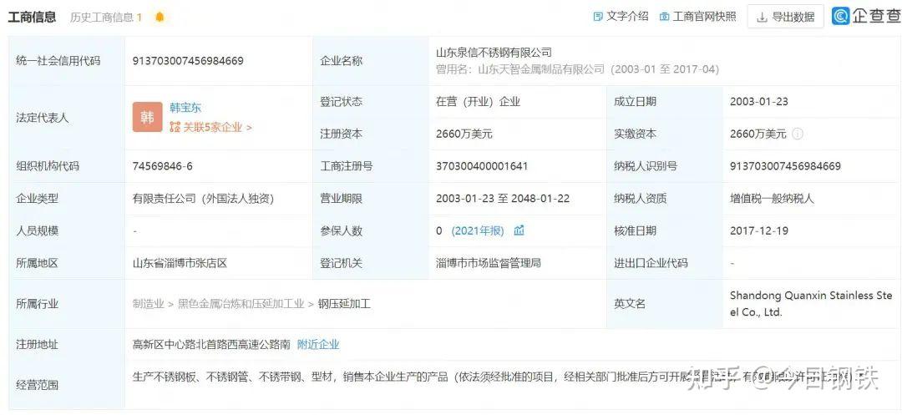Viewport: 902px width, 415px height.
Task: Click the 导出数据 export button
Action: pos(785,17)
